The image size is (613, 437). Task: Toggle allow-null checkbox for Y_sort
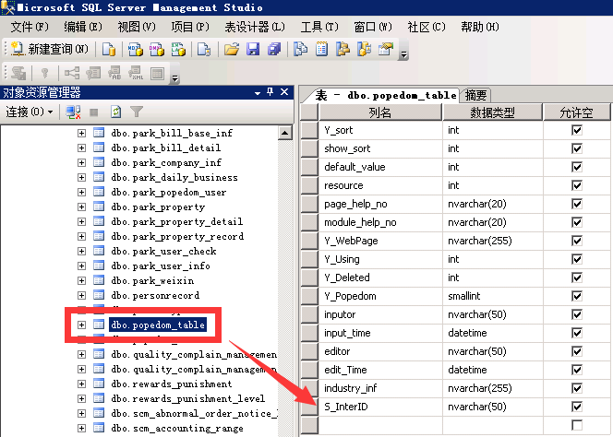[x=577, y=130]
